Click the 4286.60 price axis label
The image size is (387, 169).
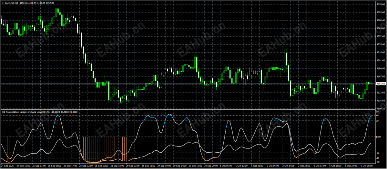[380, 20]
